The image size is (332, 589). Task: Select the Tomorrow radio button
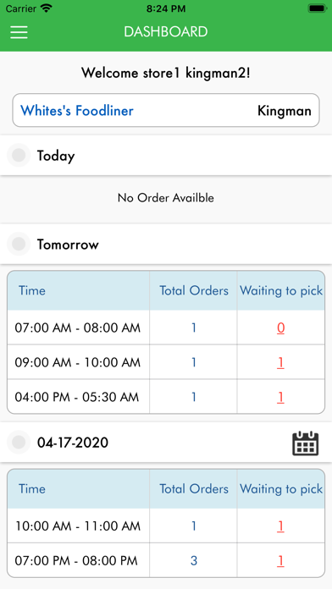click(x=19, y=244)
